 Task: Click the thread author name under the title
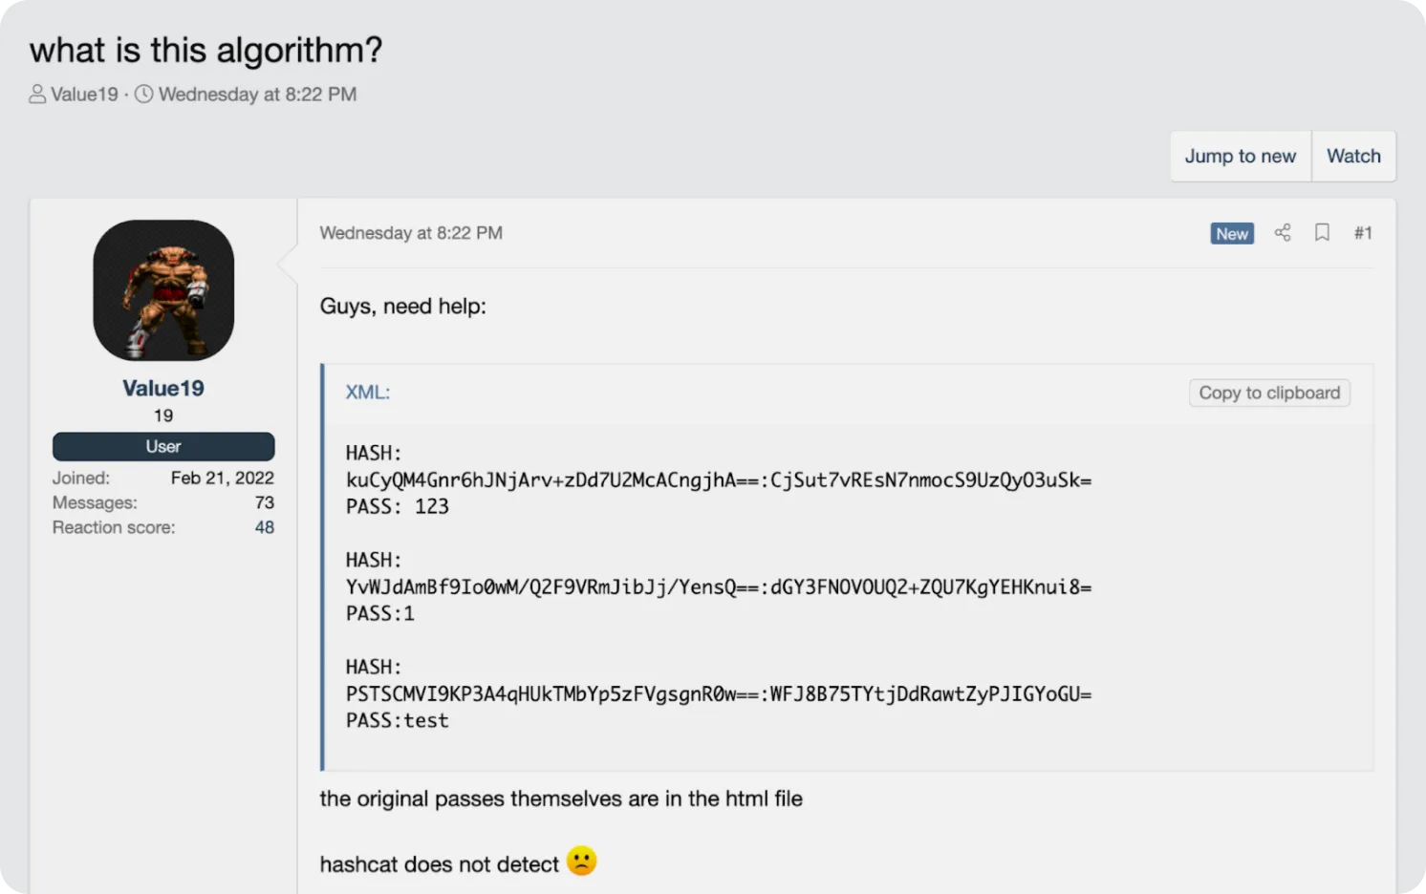tap(84, 95)
